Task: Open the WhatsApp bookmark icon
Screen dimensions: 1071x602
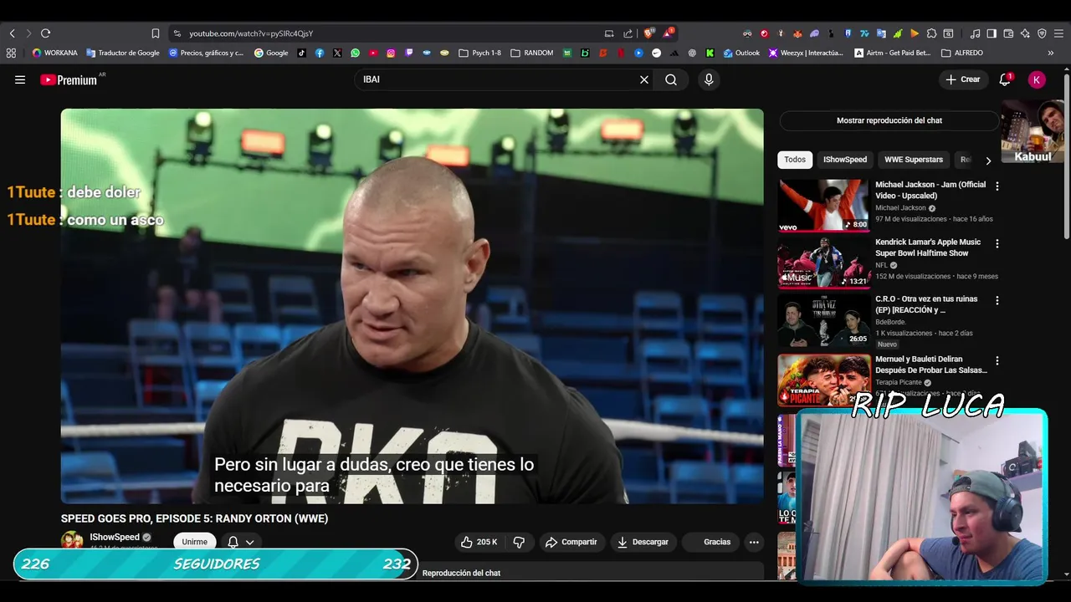Action: 356,53
